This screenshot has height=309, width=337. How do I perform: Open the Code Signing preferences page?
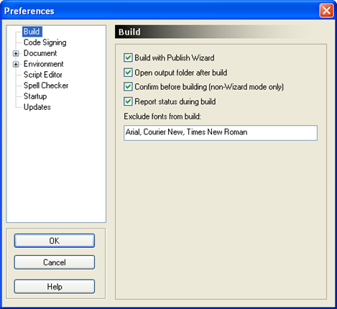[45, 42]
